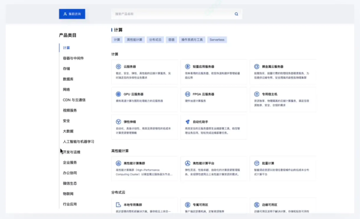Click the 边缘可用区 icon
The height and width of the screenshot is (219, 360).
click(x=257, y=205)
